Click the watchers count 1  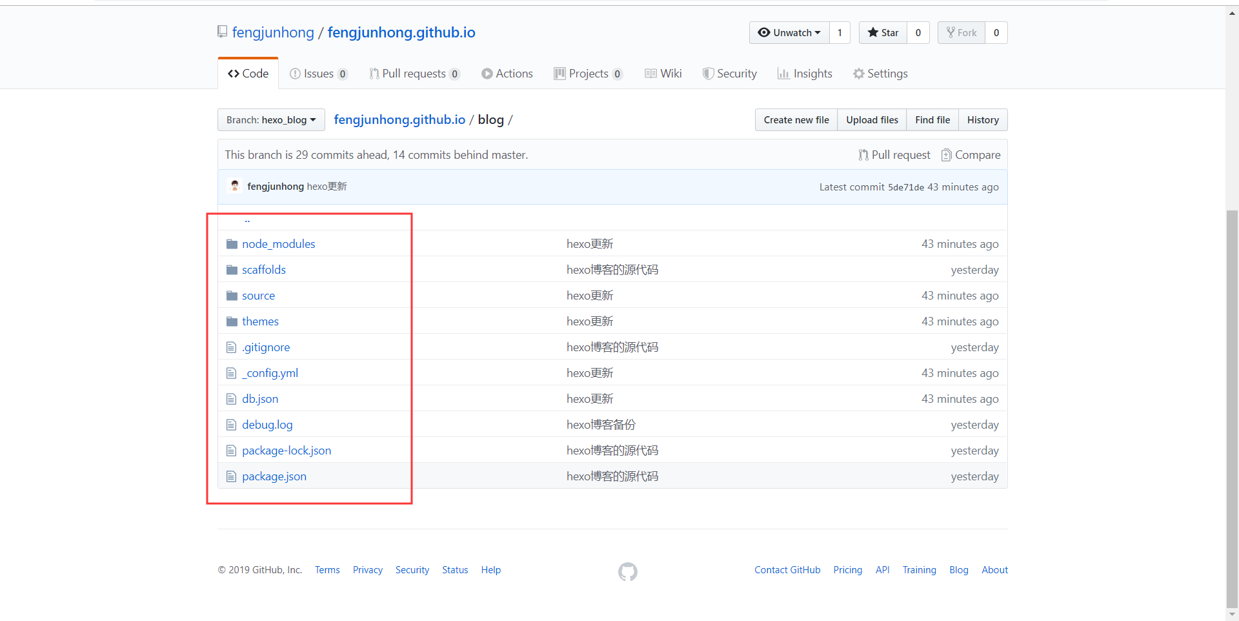840,33
